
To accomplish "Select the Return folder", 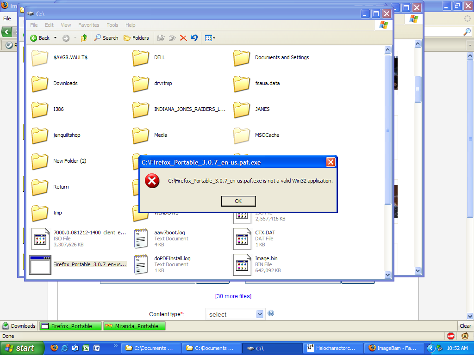I will [50, 187].
